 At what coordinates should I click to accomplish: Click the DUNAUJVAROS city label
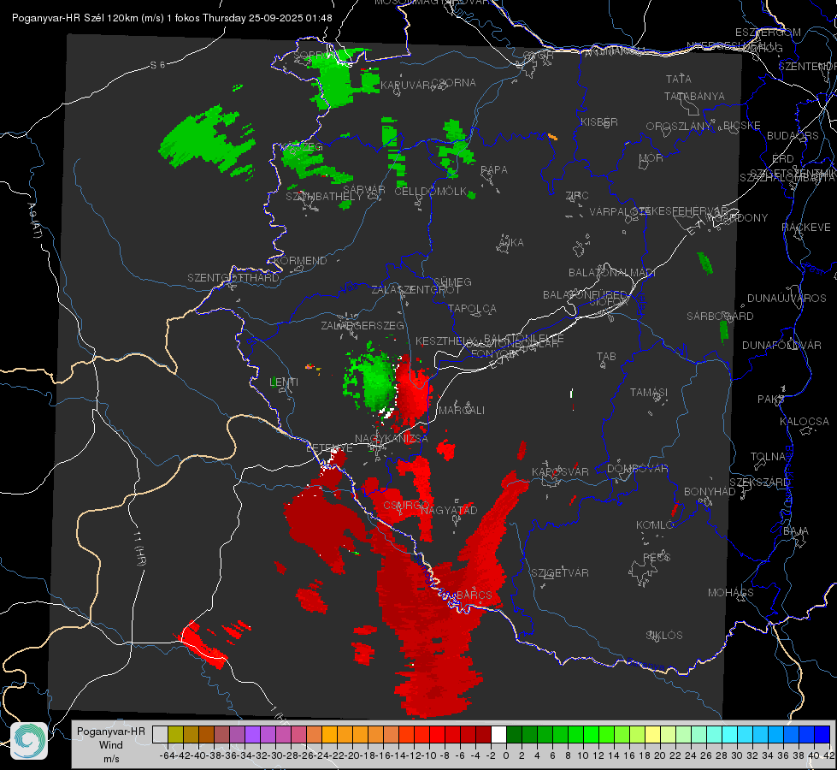[787, 299]
